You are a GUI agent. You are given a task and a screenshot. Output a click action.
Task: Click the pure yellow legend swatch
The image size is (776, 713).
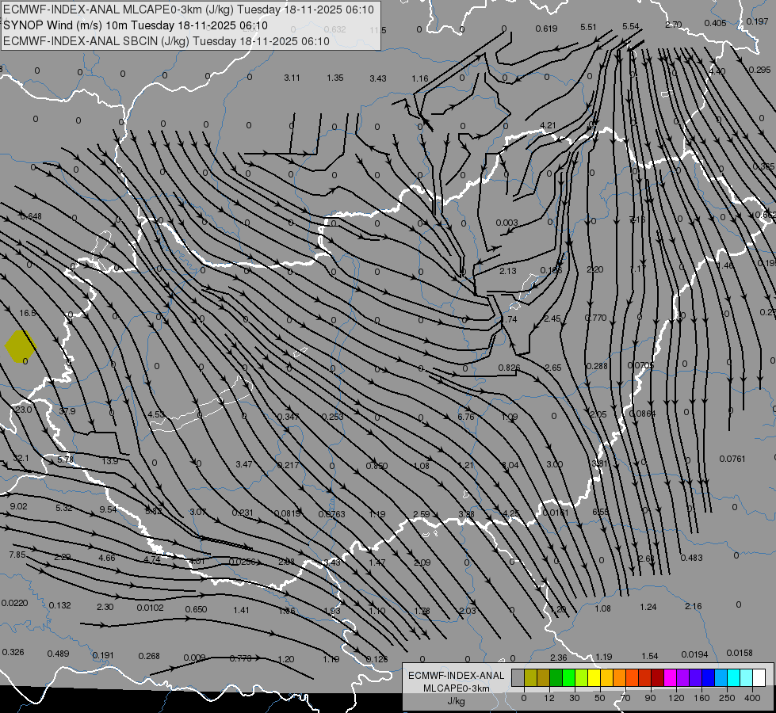(594, 678)
